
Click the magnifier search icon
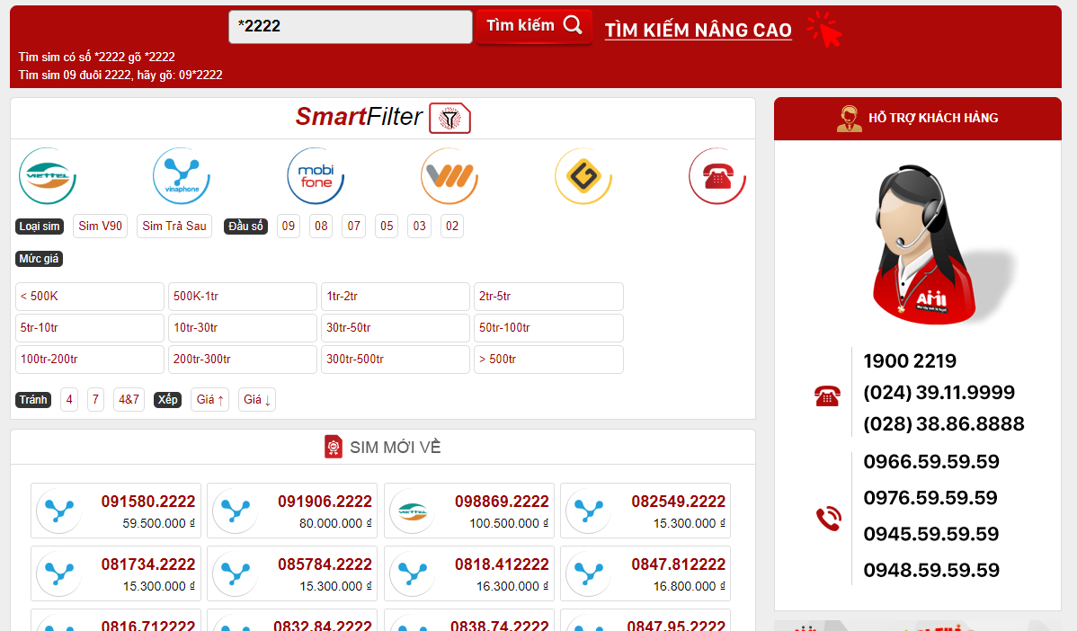click(x=573, y=25)
